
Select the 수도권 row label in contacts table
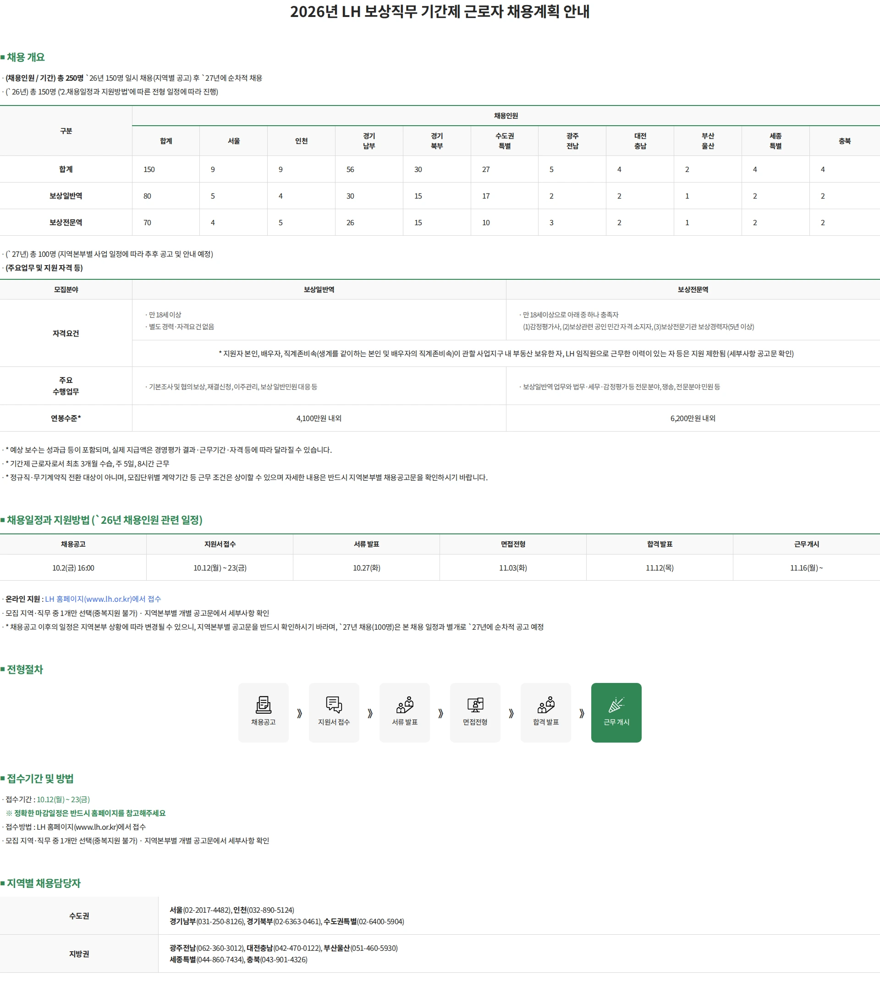79,916
